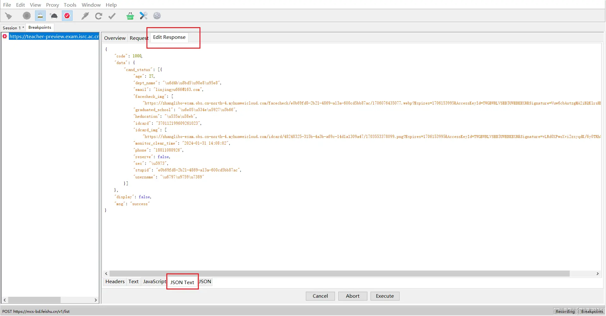This screenshot has height=316, width=606.
Task: Open the Proxy menu
Action: click(52, 5)
